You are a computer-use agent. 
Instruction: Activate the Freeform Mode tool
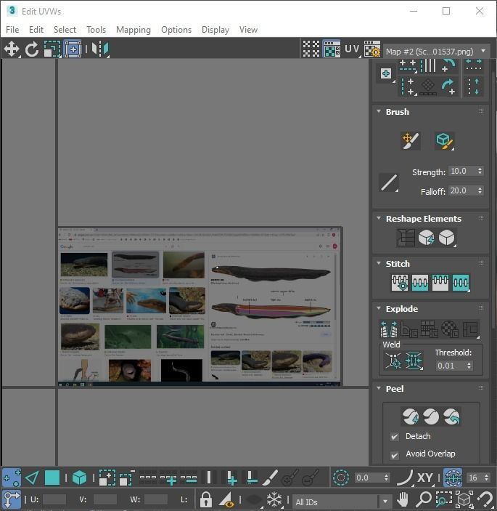73,49
